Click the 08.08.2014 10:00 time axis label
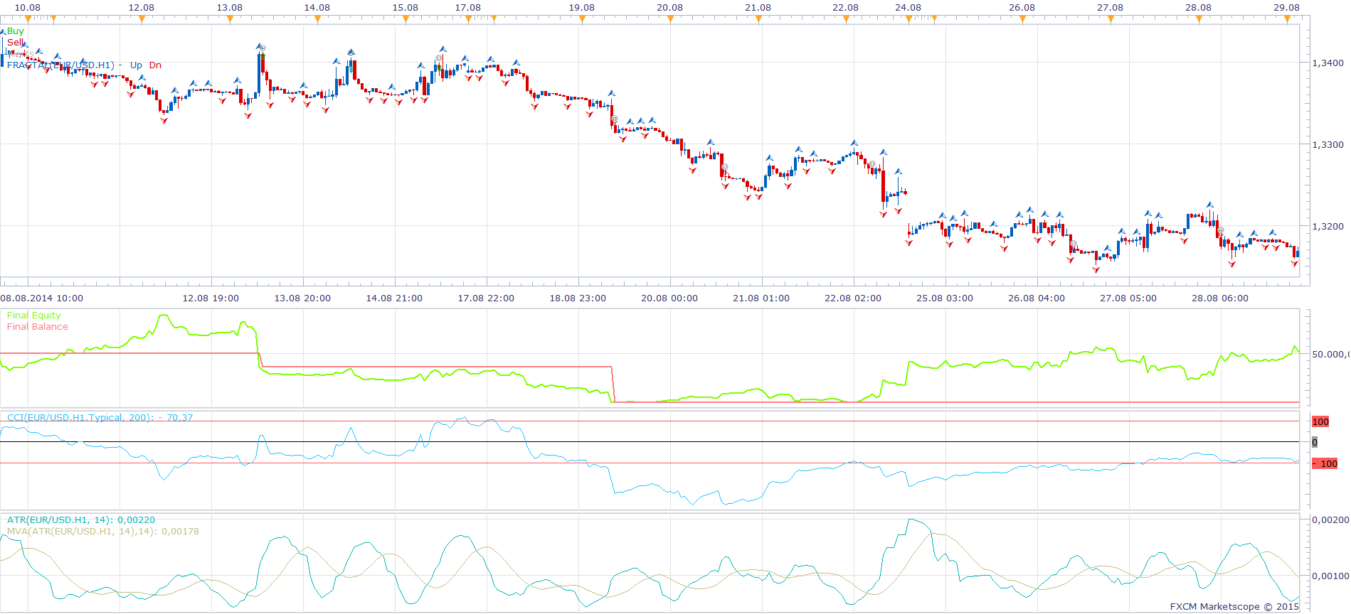 pos(42,298)
